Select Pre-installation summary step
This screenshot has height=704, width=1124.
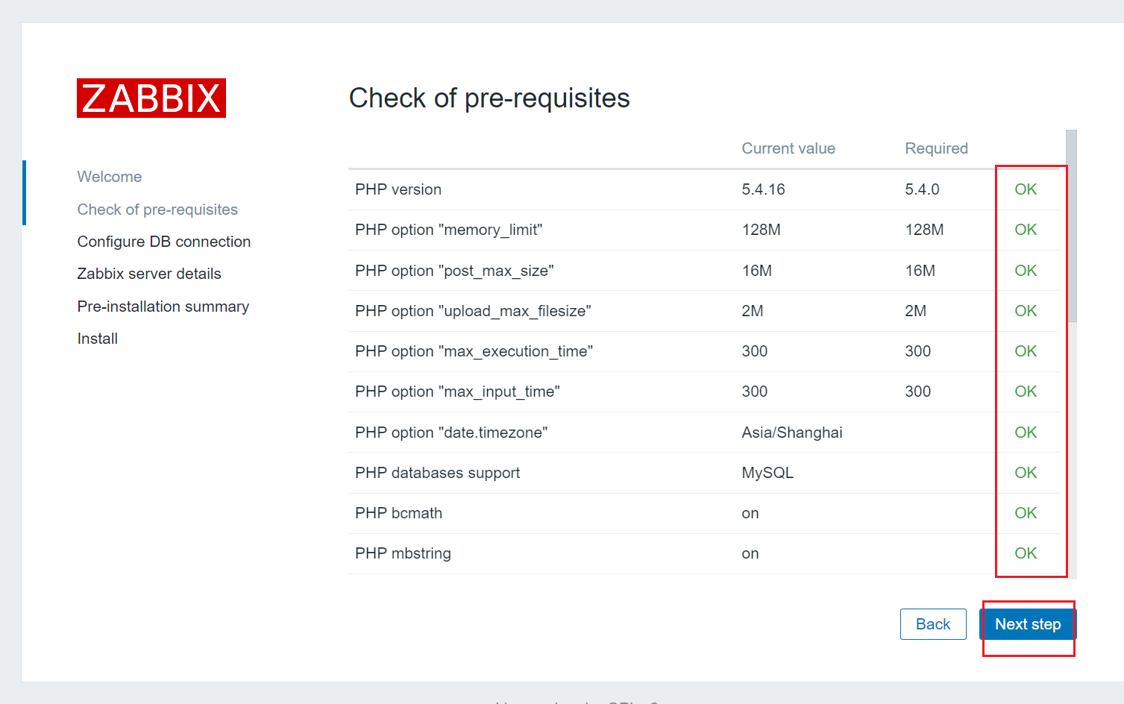point(163,307)
